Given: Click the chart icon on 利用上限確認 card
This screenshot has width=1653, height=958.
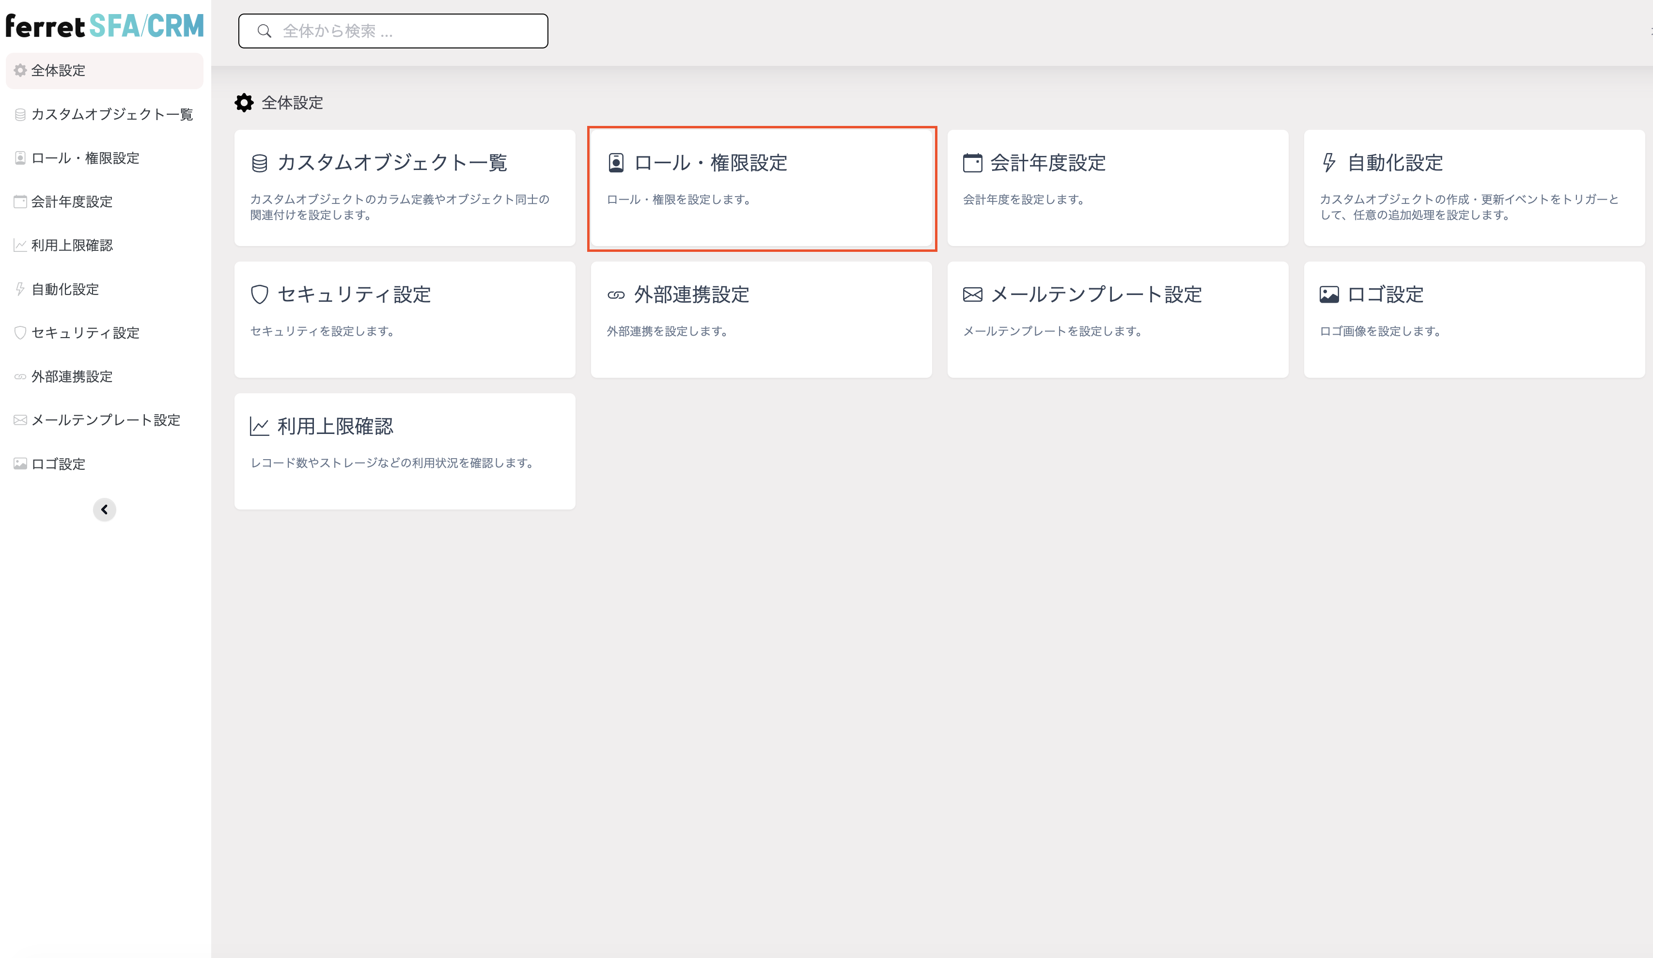Looking at the screenshot, I should pyautogui.click(x=260, y=426).
